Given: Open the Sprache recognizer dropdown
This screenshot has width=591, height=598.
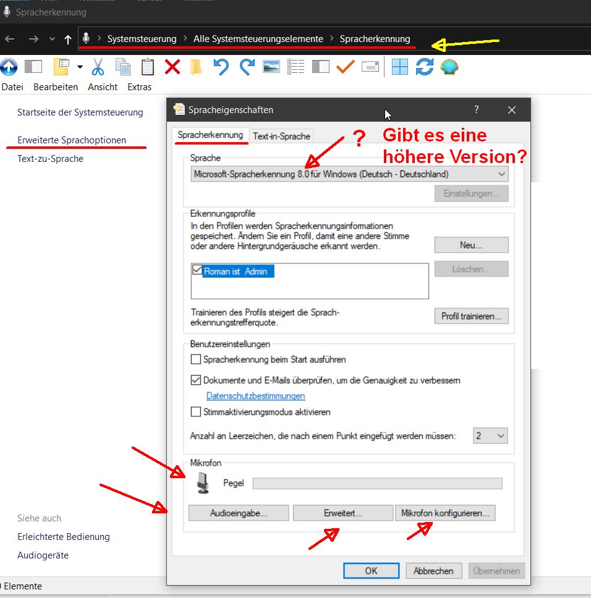Looking at the screenshot, I should (349, 174).
